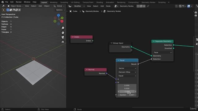The image size is (198, 111).
Task: Open the Blender logo menu
Action: [2, 2]
